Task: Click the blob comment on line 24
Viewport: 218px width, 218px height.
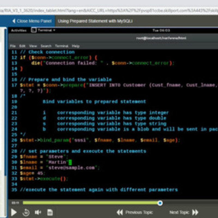Action: 130,129
